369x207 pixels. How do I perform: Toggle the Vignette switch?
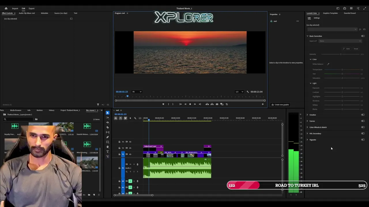pyautogui.click(x=363, y=140)
